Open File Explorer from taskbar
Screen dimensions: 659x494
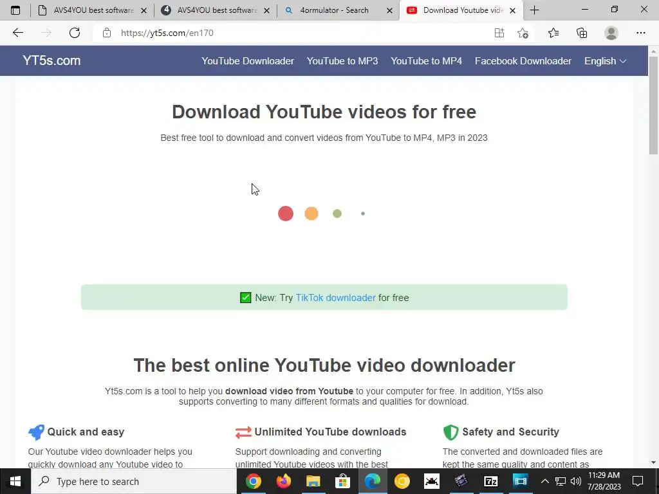pyautogui.click(x=313, y=481)
